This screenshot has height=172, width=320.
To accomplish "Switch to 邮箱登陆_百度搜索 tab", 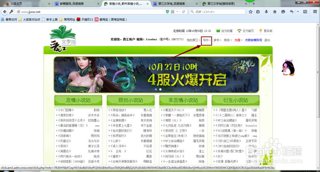I will pyautogui.click(x=76, y=4).
